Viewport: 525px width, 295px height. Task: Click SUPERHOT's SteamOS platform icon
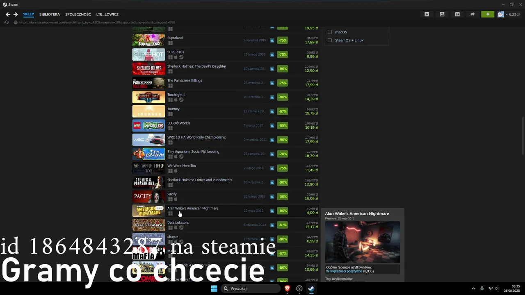click(181, 57)
